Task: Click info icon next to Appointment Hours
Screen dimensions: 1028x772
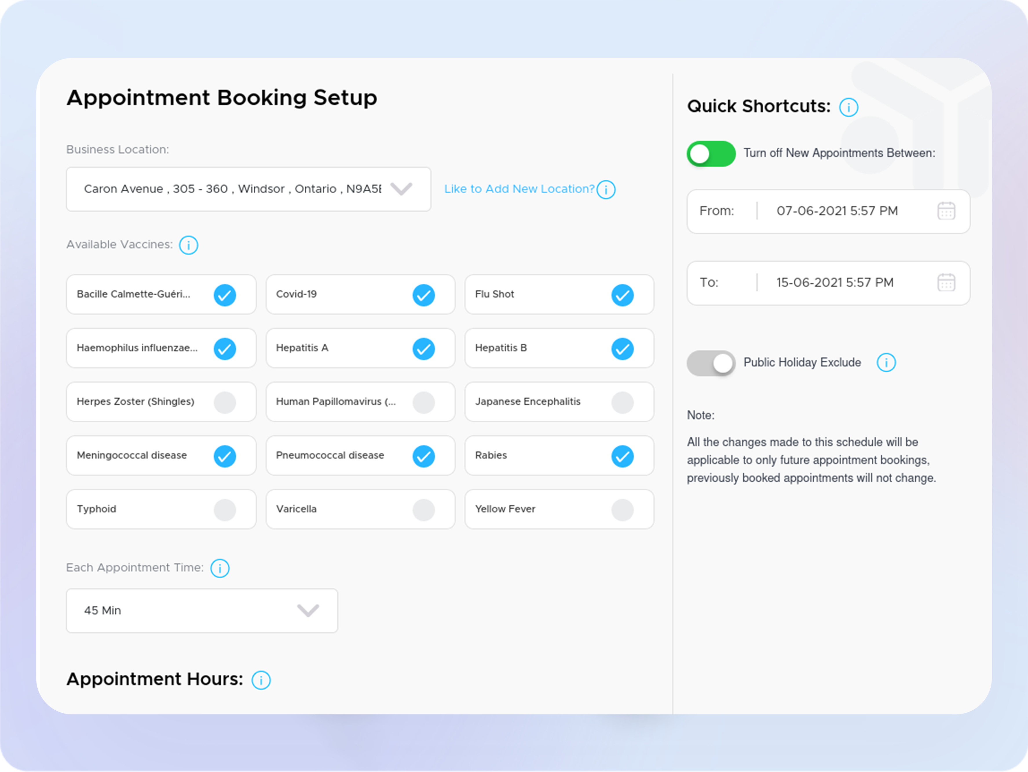Action: [x=261, y=680]
